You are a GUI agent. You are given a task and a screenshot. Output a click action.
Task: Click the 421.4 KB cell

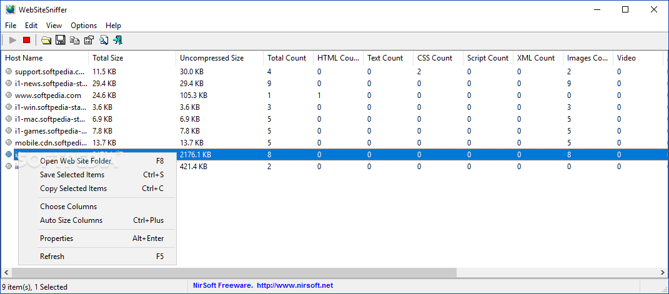193,167
